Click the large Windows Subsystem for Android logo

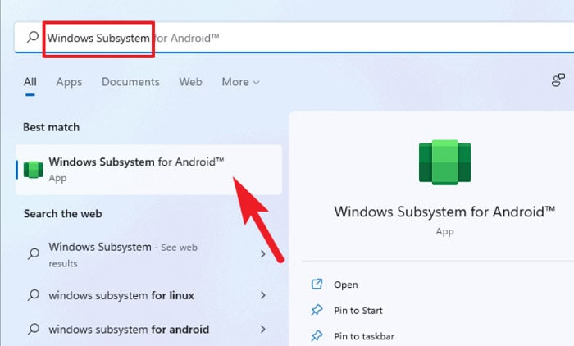point(444,162)
